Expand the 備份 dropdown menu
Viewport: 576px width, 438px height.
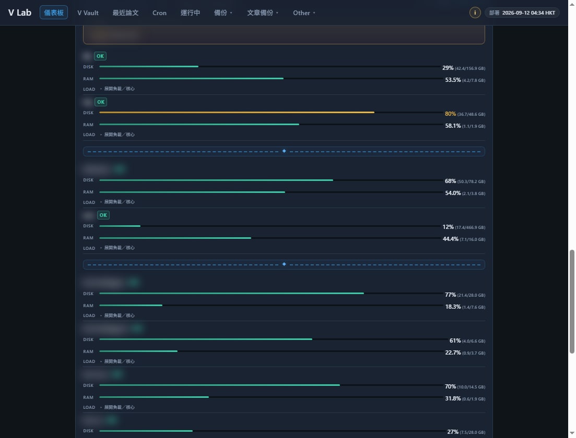223,13
